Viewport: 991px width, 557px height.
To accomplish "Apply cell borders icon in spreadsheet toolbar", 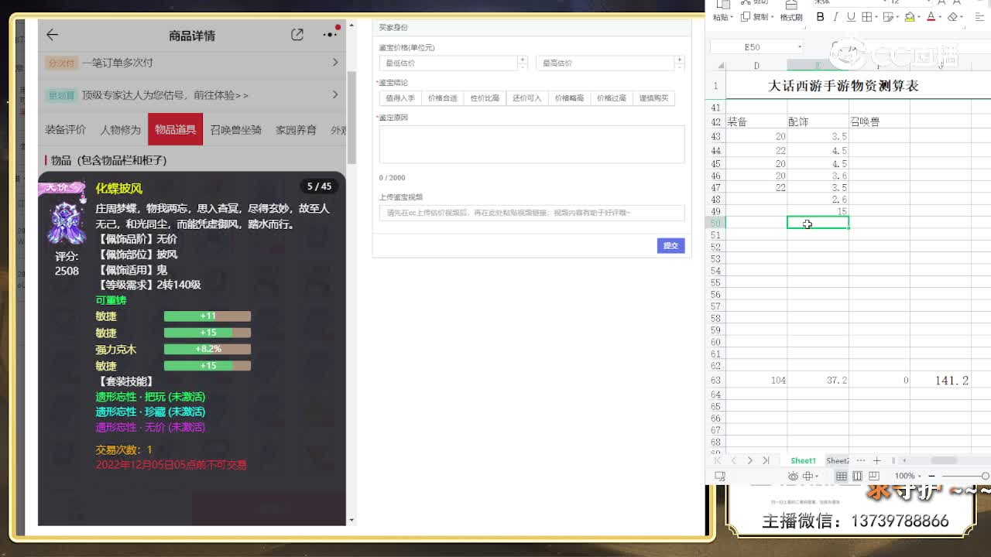I will (x=867, y=17).
